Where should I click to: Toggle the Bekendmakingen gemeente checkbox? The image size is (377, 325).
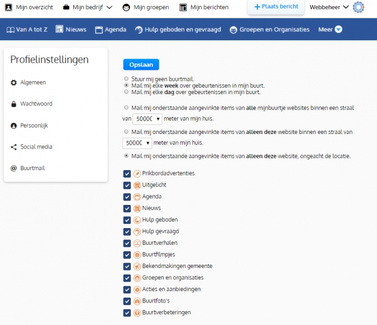coord(127,266)
